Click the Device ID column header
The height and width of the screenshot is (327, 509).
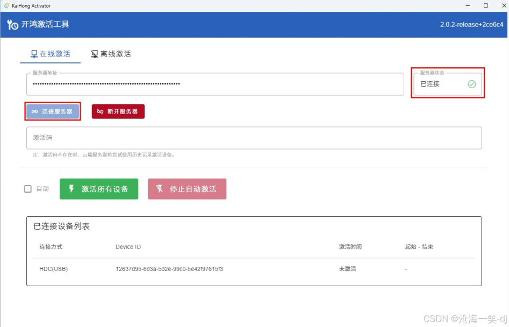coord(128,247)
